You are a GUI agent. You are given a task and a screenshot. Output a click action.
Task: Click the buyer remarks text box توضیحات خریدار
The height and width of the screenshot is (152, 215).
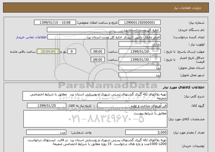tap(95, 144)
